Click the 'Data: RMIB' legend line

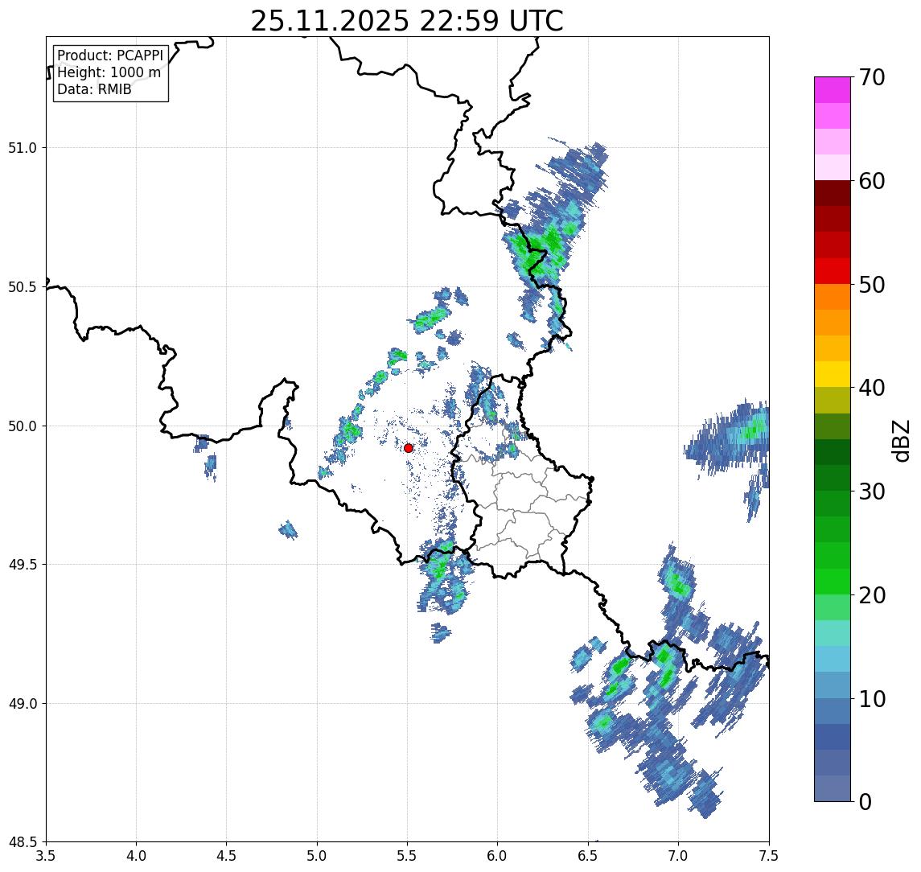click(94, 89)
